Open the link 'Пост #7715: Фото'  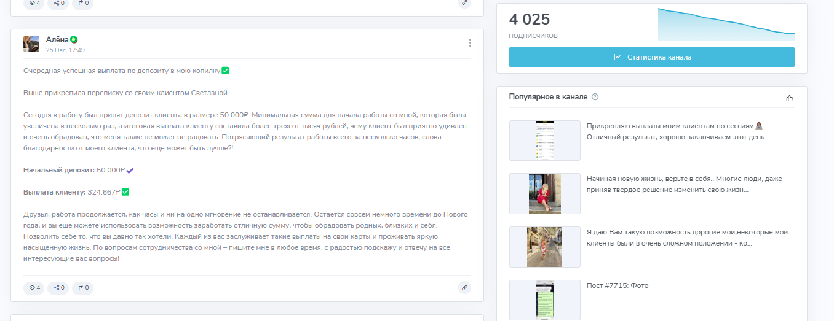click(618, 285)
